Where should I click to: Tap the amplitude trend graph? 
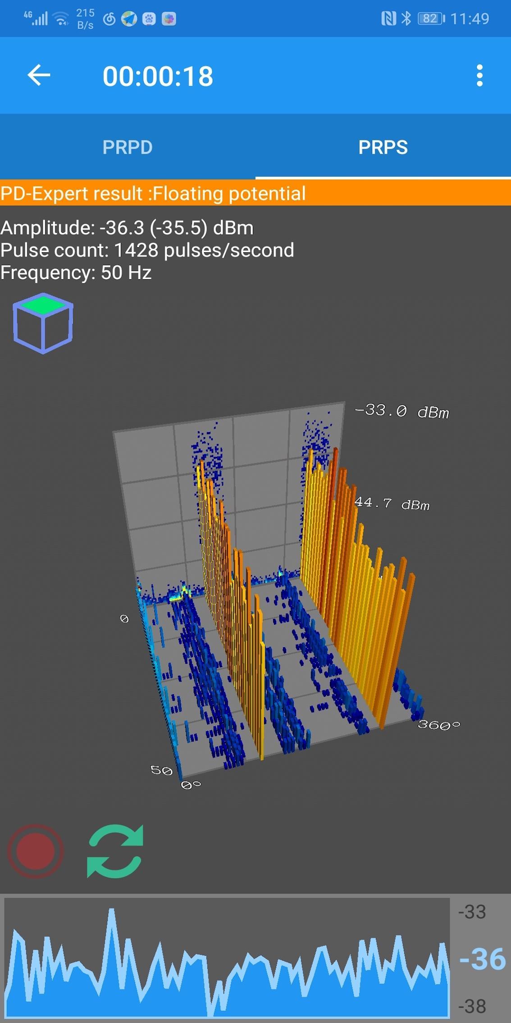pos(227,958)
